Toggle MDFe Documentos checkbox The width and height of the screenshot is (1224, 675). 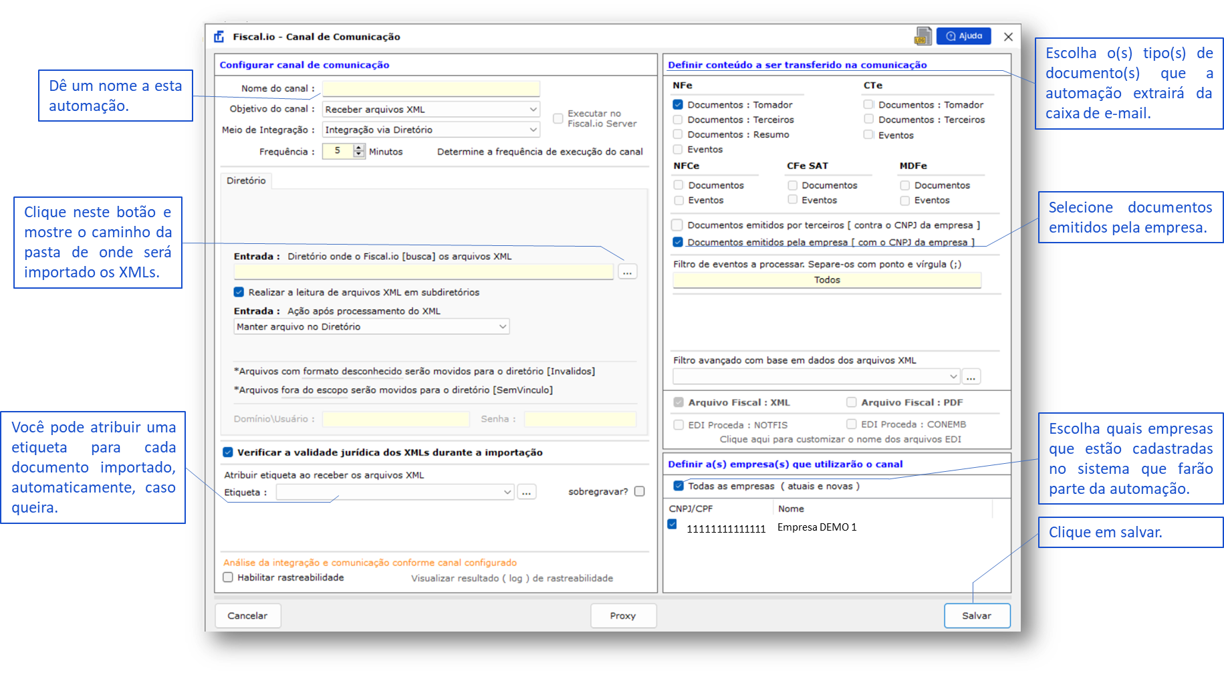(904, 185)
